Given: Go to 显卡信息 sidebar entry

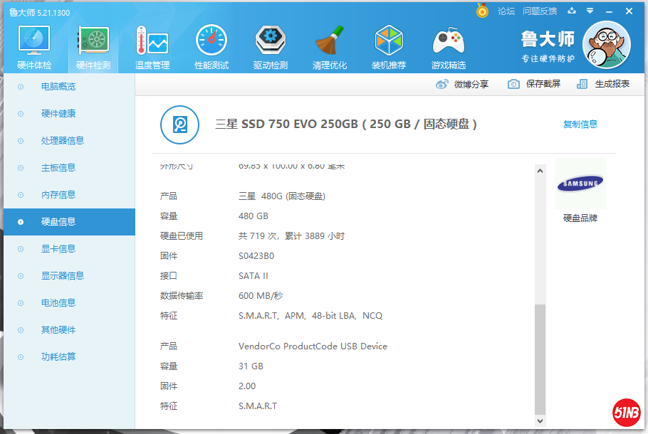Looking at the screenshot, I should click(58, 249).
